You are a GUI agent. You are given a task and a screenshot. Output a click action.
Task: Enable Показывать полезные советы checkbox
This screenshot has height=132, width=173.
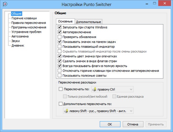pyautogui.click(x=60, y=76)
